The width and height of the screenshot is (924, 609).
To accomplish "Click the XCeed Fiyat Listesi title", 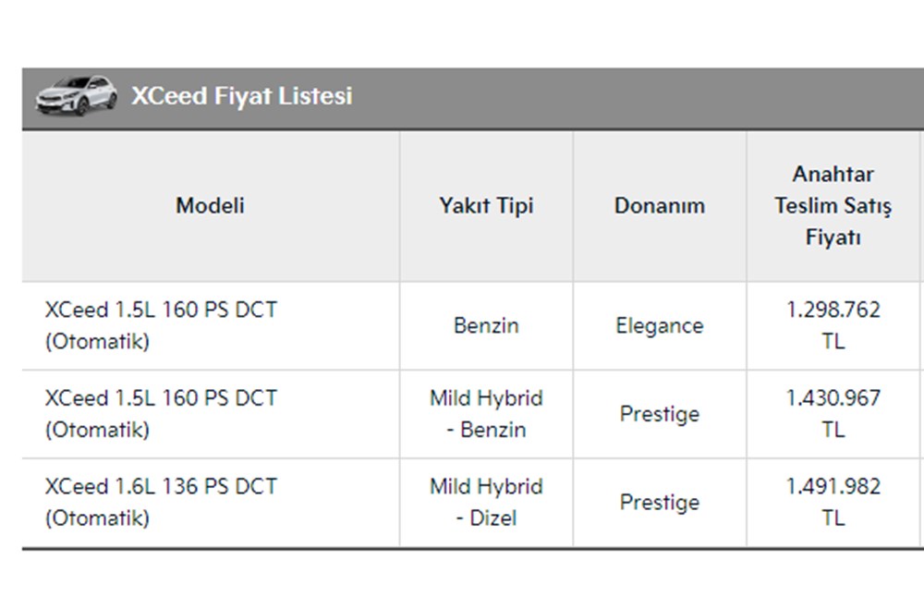I will pyautogui.click(x=241, y=96).
